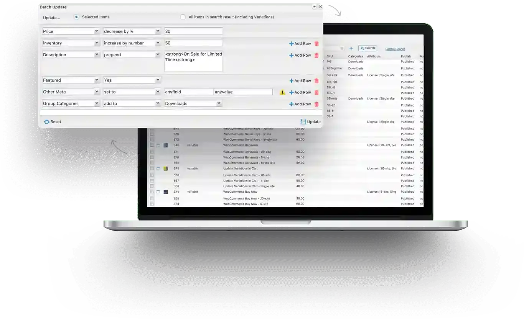
Task: Click product thumbnail of WooCommerce Buy Now
Action: tap(166, 191)
